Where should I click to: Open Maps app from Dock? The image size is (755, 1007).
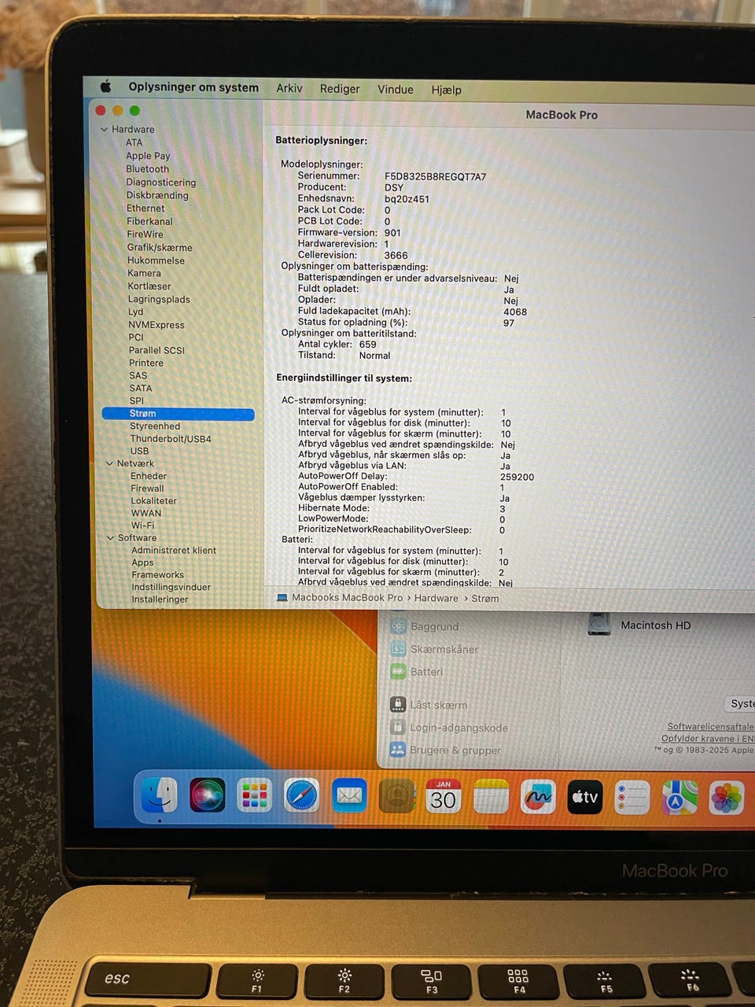coord(679,799)
